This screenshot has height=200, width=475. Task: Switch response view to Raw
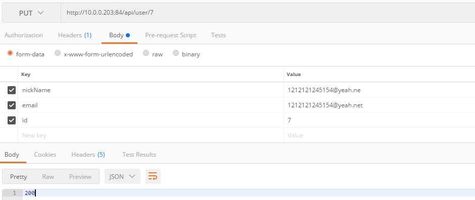[48, 176]
